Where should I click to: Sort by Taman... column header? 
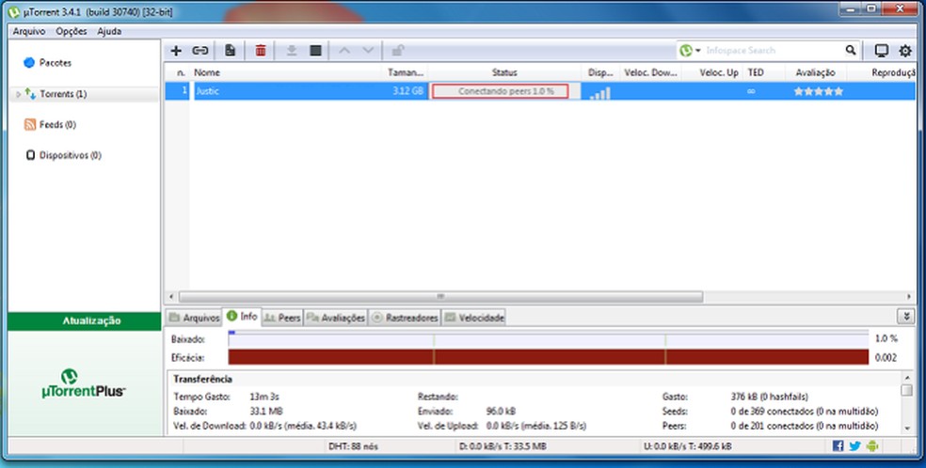tap(406, 72)
